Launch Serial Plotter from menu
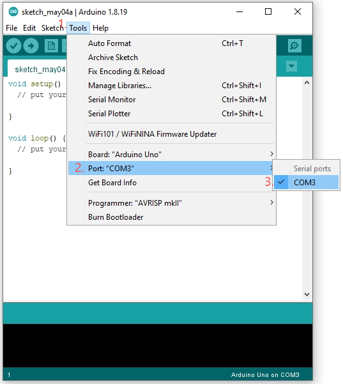The height and width of the screenshot is (384, 343). 171,114
